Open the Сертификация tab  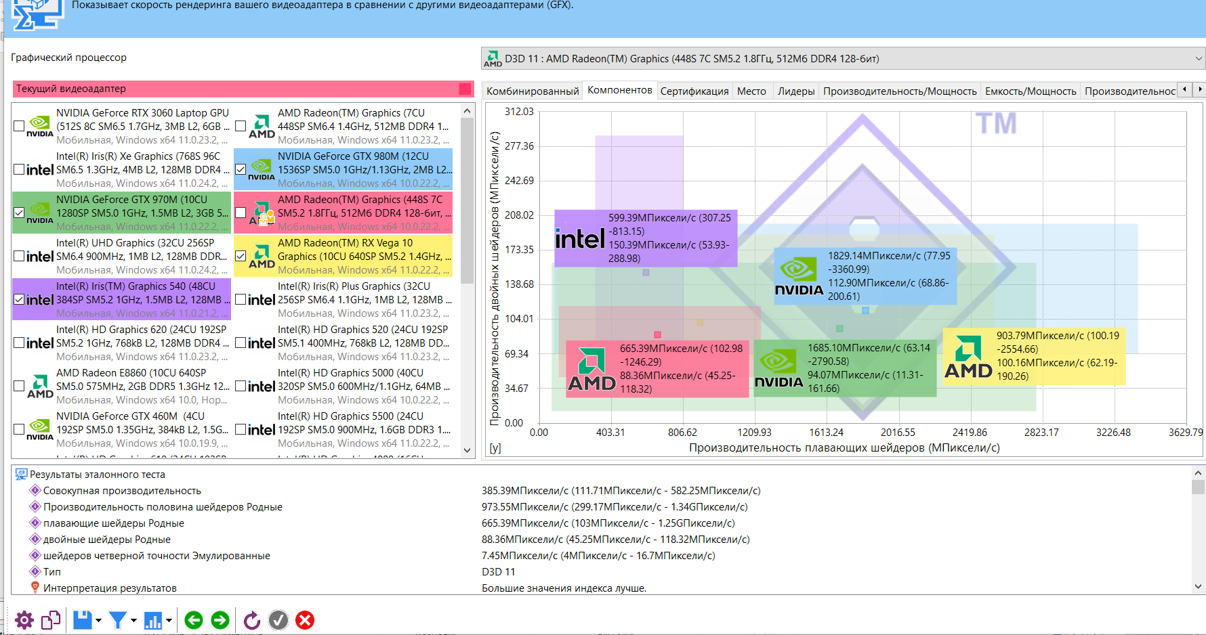tap(694, 91)
